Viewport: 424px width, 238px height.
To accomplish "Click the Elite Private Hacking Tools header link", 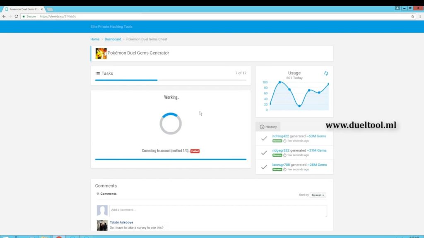I will pyautogui.click(x=111, y=27).
